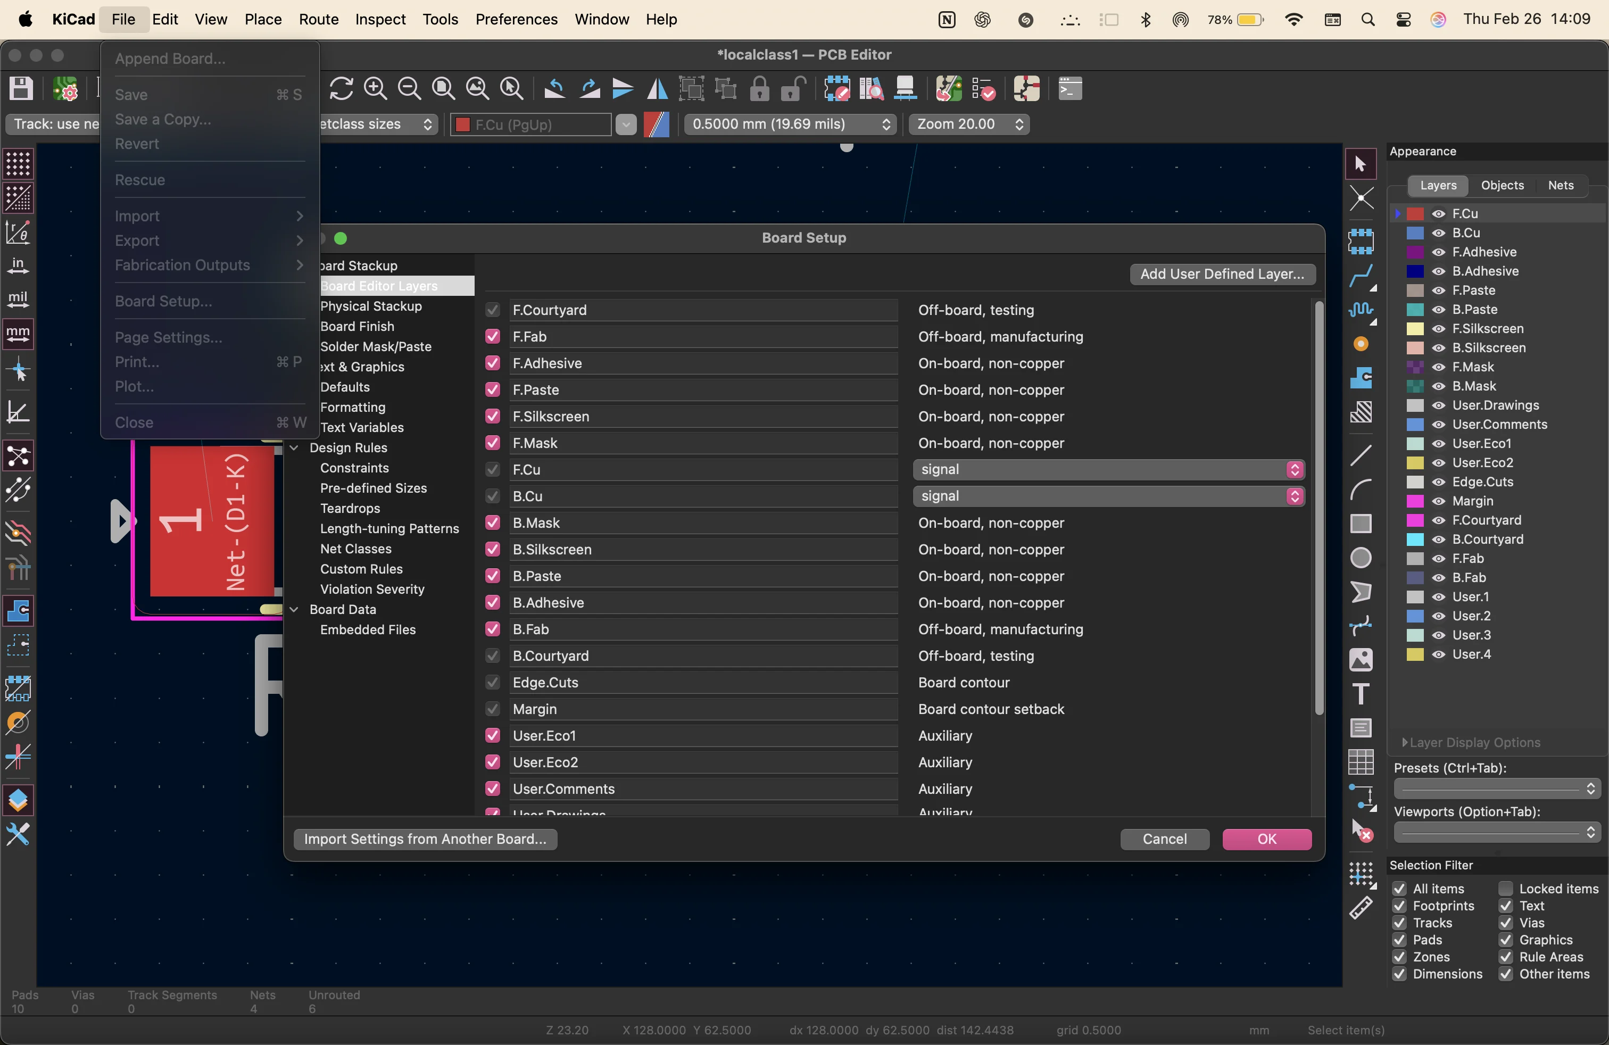Click the Margin layer color swatch
This screenshot has height=1045, width=1609.
pos(1415,501)
